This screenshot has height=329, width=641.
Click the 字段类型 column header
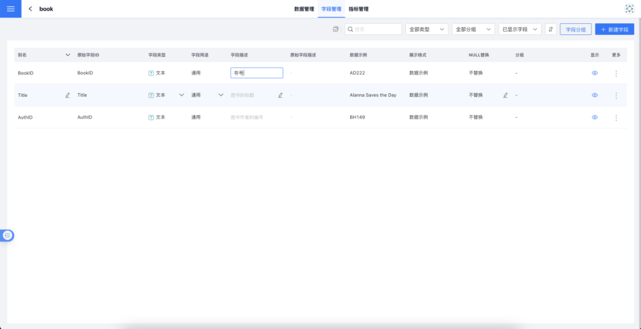tap(157, 55)
